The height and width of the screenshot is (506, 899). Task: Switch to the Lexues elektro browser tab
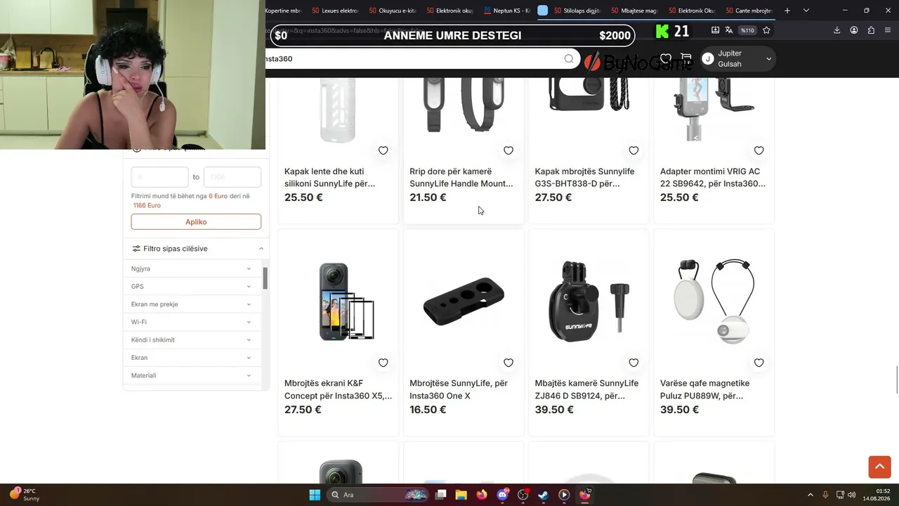tap(335, 11)
